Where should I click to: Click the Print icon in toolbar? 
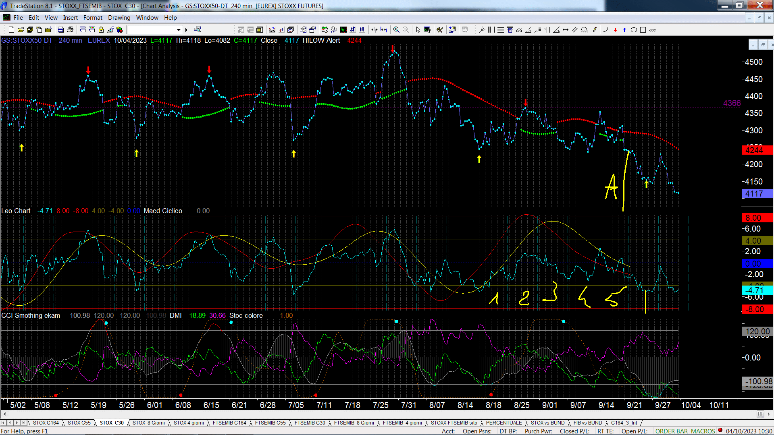pos(70,30)
